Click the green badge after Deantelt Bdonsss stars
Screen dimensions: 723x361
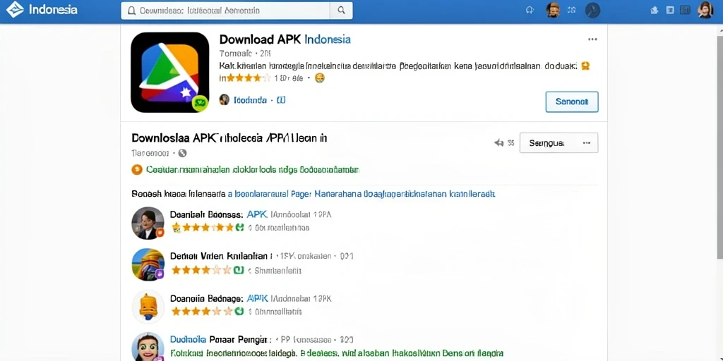pyautogui.click(x=239, y=227)
